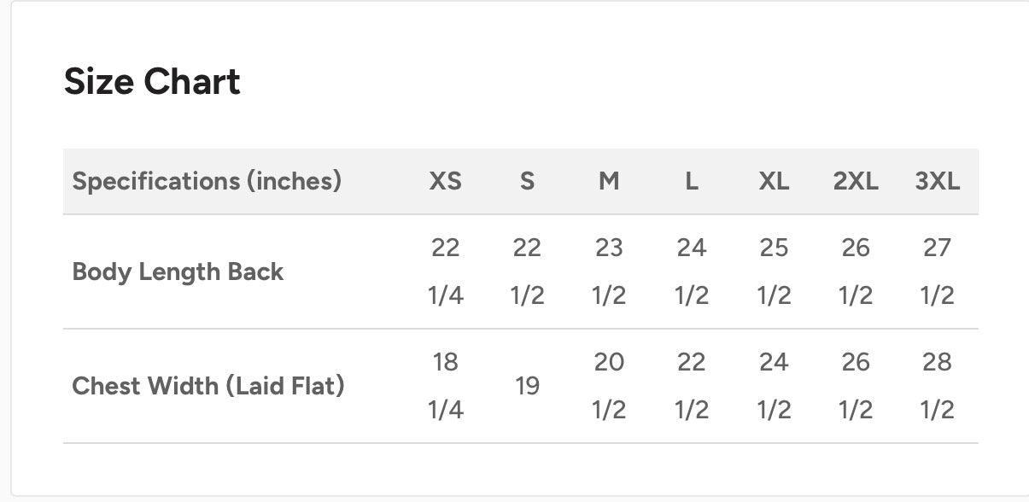This screenshot has height=502, width=1029.
Task: Click the M body length 23 1/2 cell
Action: coord(609,271)
